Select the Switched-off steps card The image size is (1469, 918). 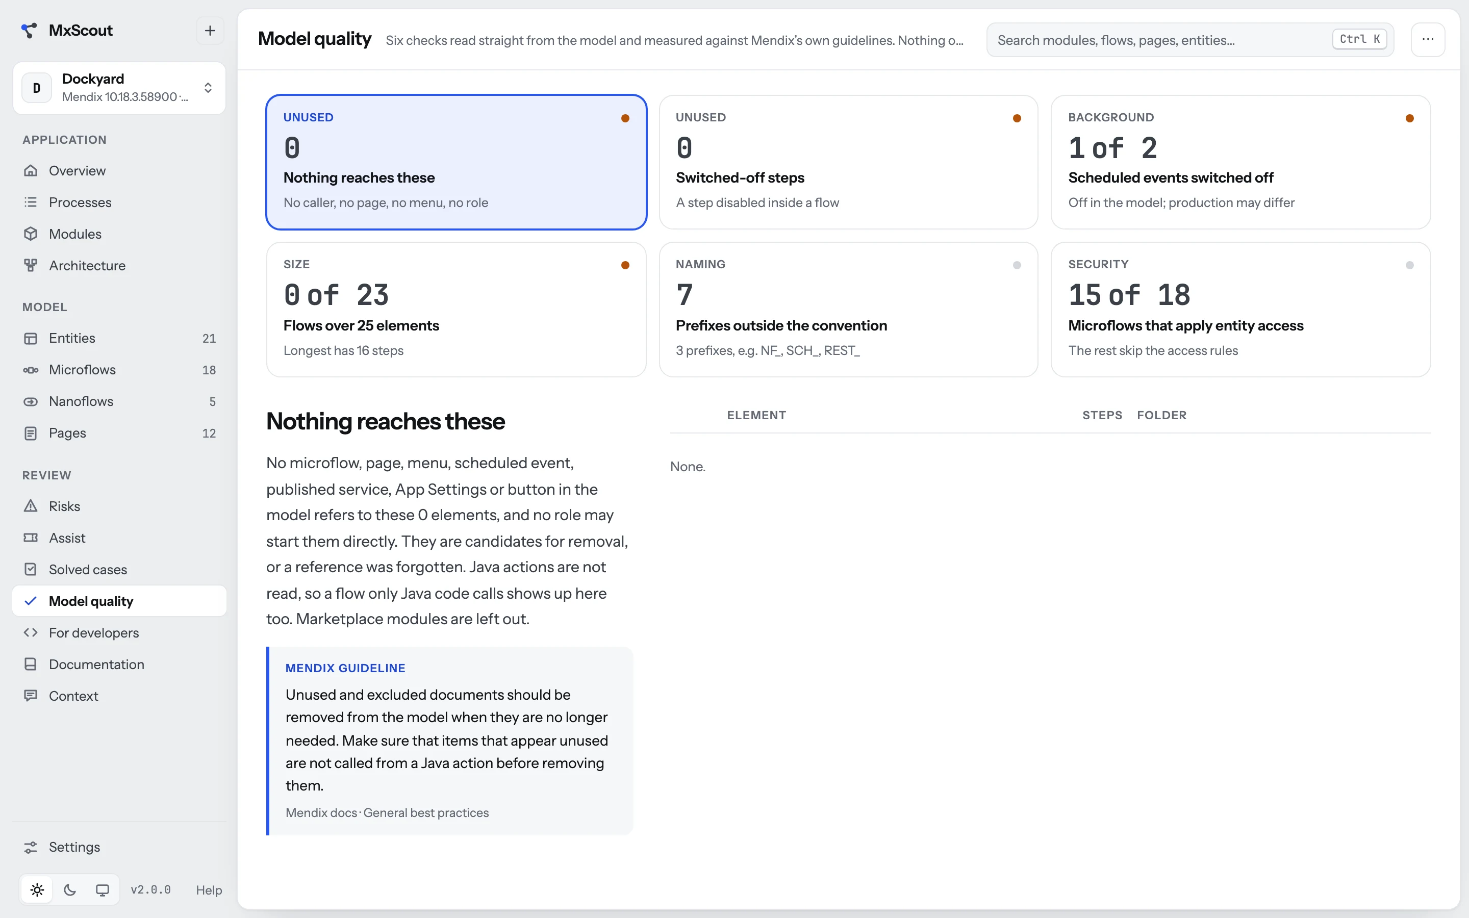click(849, 162)
